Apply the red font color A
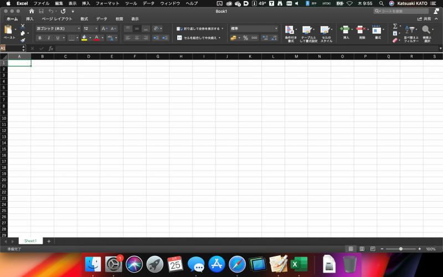The height and width of the screenshot is (277, 443). pos(96,38)
